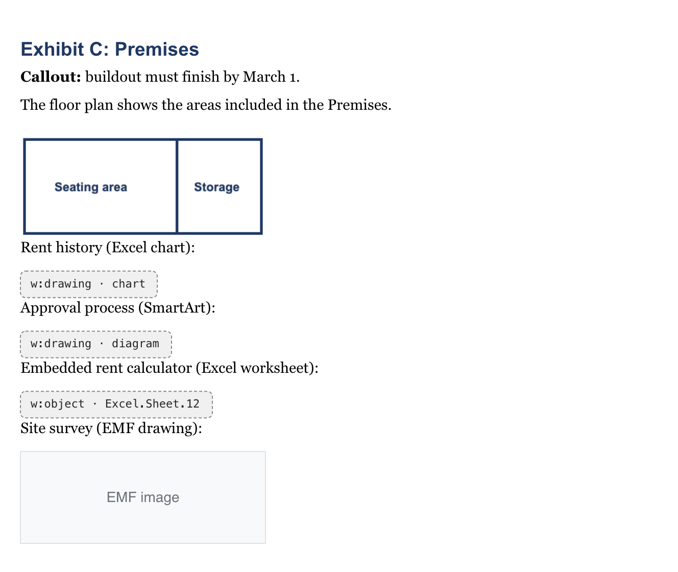
Task: Select the EMF image placeholder box
Action: point(143,497)
